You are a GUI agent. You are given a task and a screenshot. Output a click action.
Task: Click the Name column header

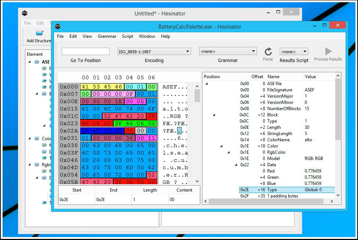click(x=273, y=77)
